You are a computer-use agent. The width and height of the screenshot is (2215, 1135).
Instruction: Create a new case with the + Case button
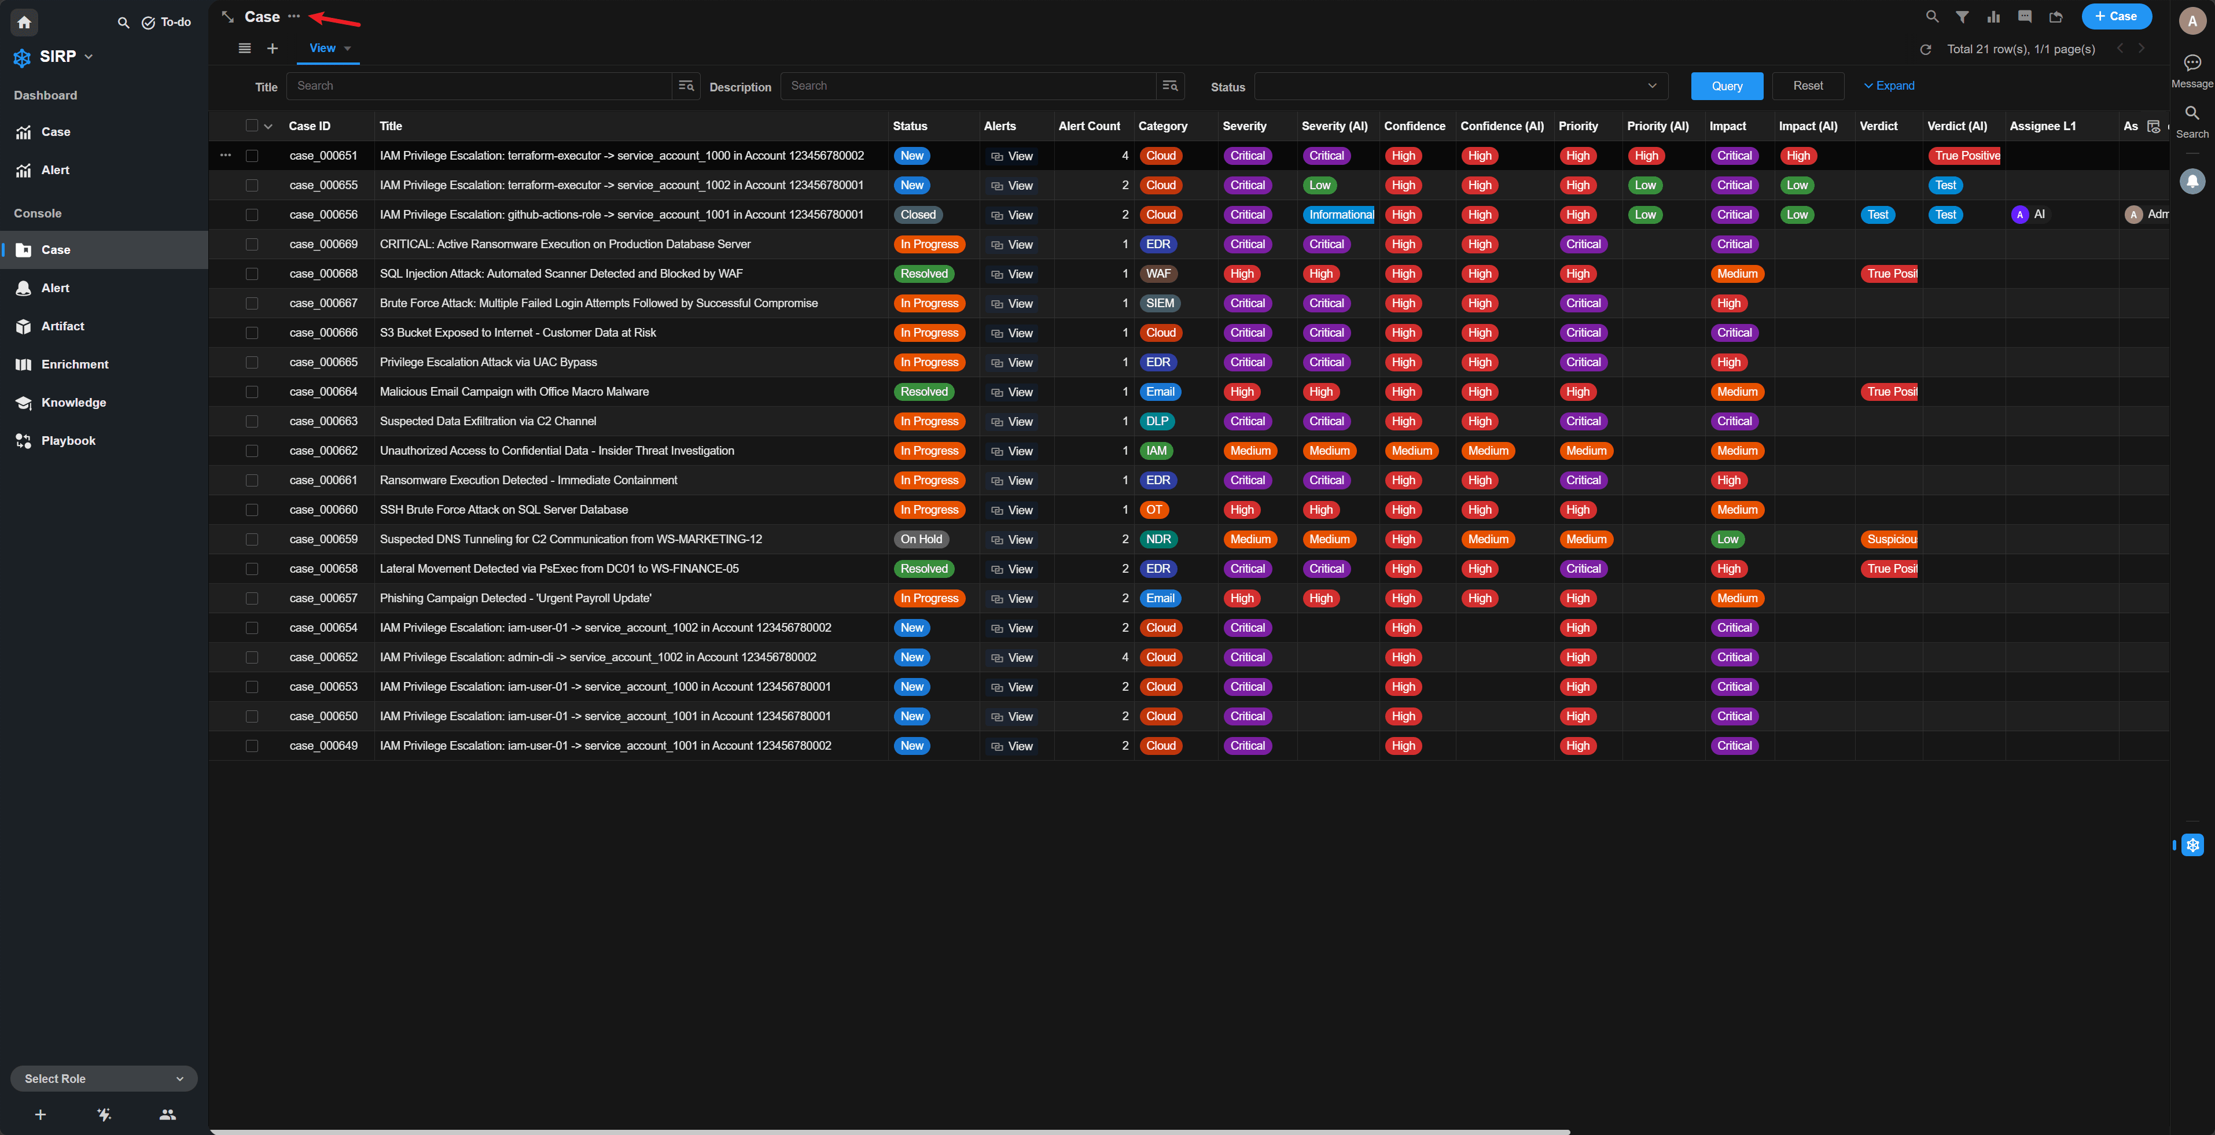[x=2116, y=16]
